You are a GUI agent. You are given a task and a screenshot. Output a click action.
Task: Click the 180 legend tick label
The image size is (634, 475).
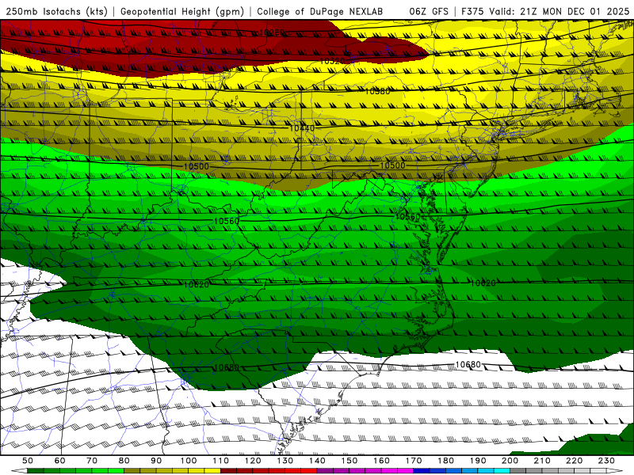pyautogui.click(x=445, y=461)
